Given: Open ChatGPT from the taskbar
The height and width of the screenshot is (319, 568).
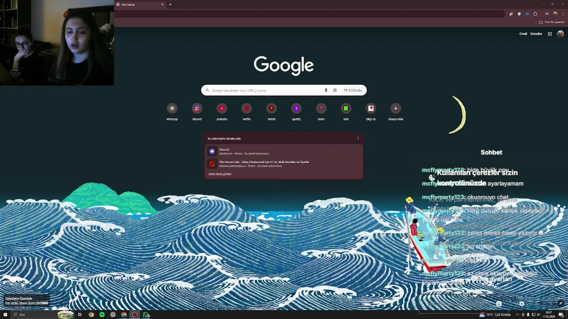Looking at the screenshot, I should (113, 315).
